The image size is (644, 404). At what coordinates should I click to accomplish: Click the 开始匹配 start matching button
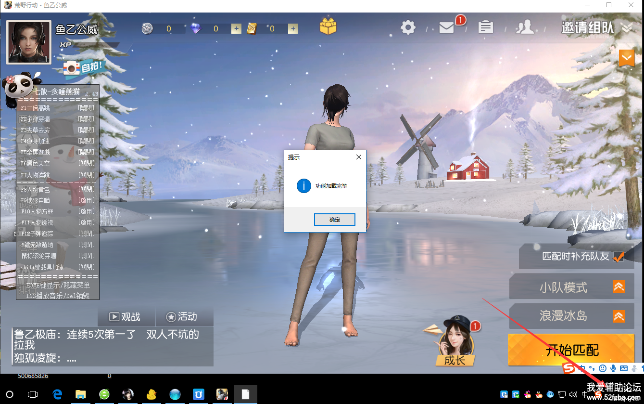coord(571,350)
